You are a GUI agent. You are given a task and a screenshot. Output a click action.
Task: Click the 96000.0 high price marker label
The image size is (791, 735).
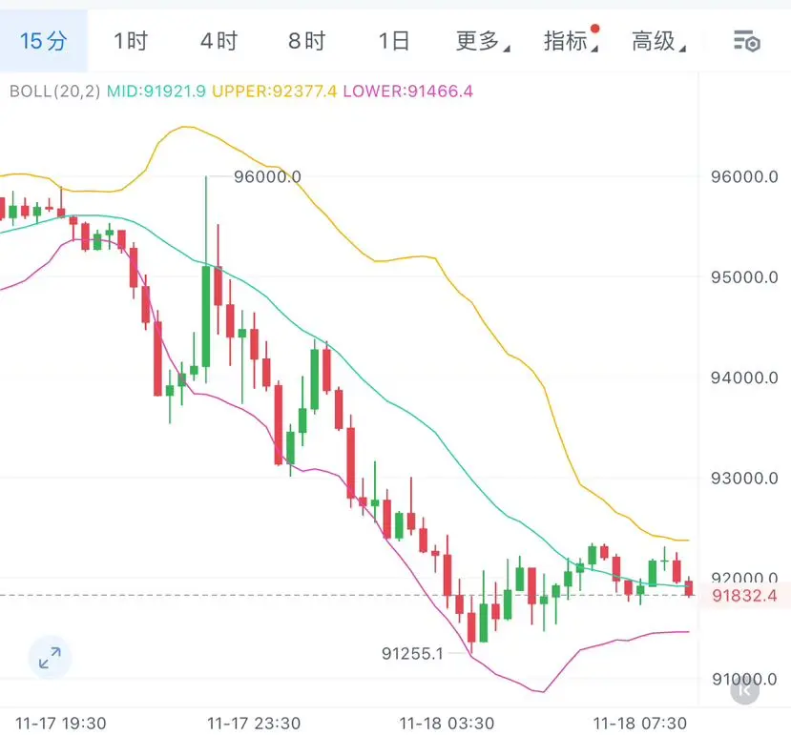click(267, 177)
